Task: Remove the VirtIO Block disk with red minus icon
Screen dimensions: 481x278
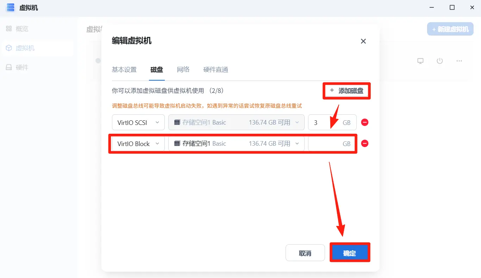Action: (365, 144)
